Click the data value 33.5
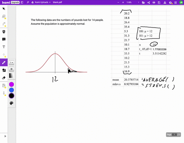 click(127, 54)
